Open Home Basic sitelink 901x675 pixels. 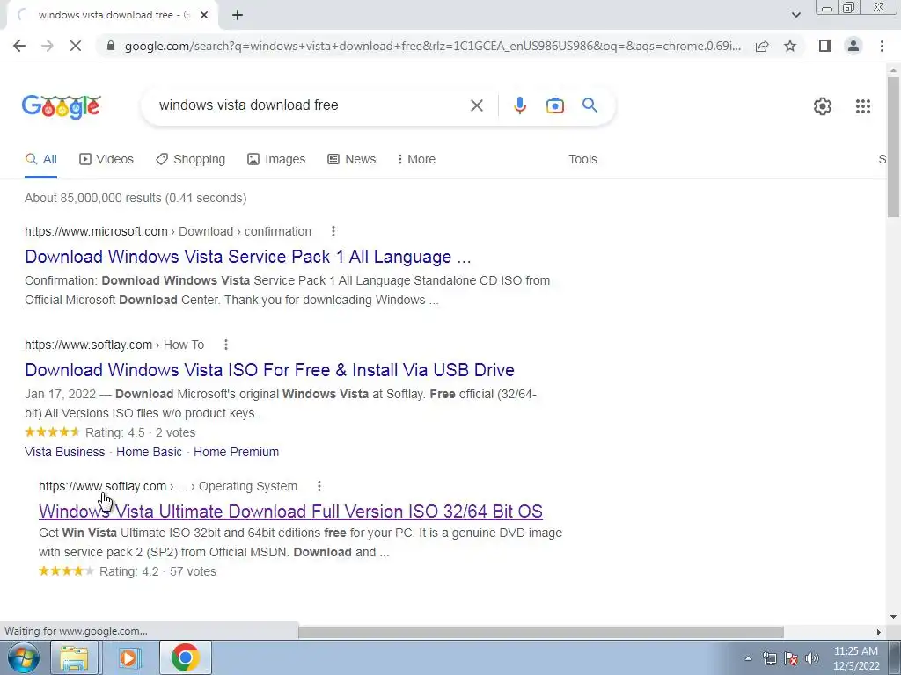pos(149,452)
